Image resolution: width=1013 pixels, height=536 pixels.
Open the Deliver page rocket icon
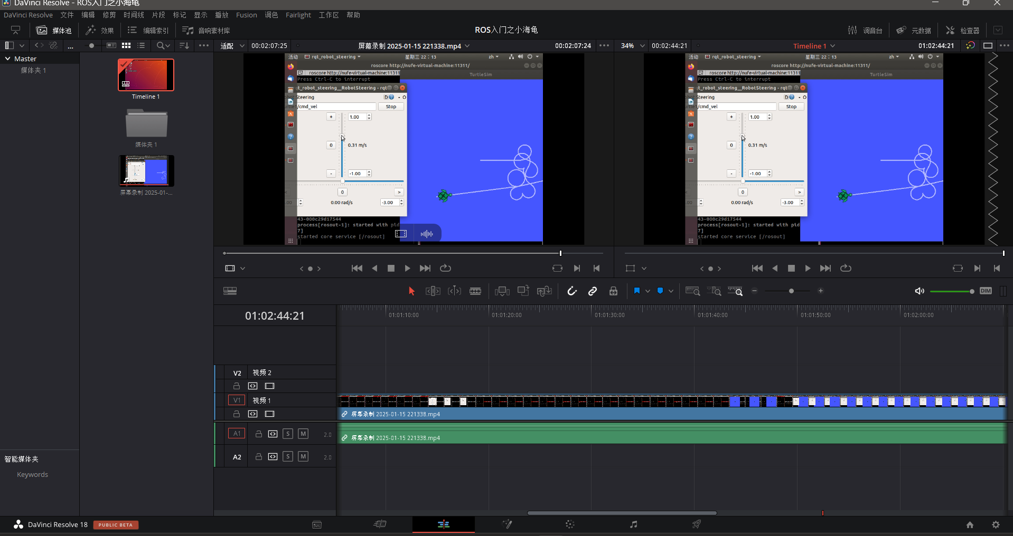pos(697,524)
